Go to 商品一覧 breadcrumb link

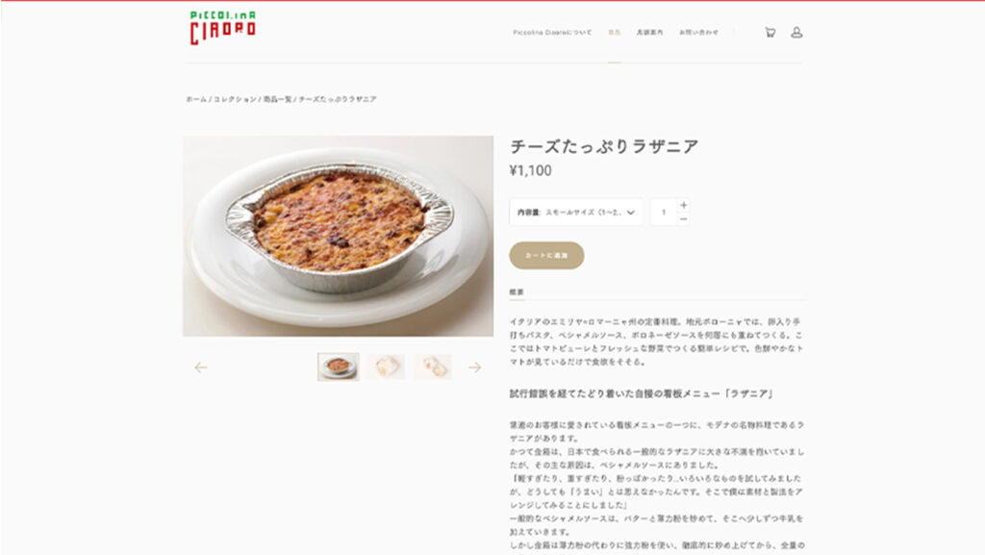[x=278, y=99]
